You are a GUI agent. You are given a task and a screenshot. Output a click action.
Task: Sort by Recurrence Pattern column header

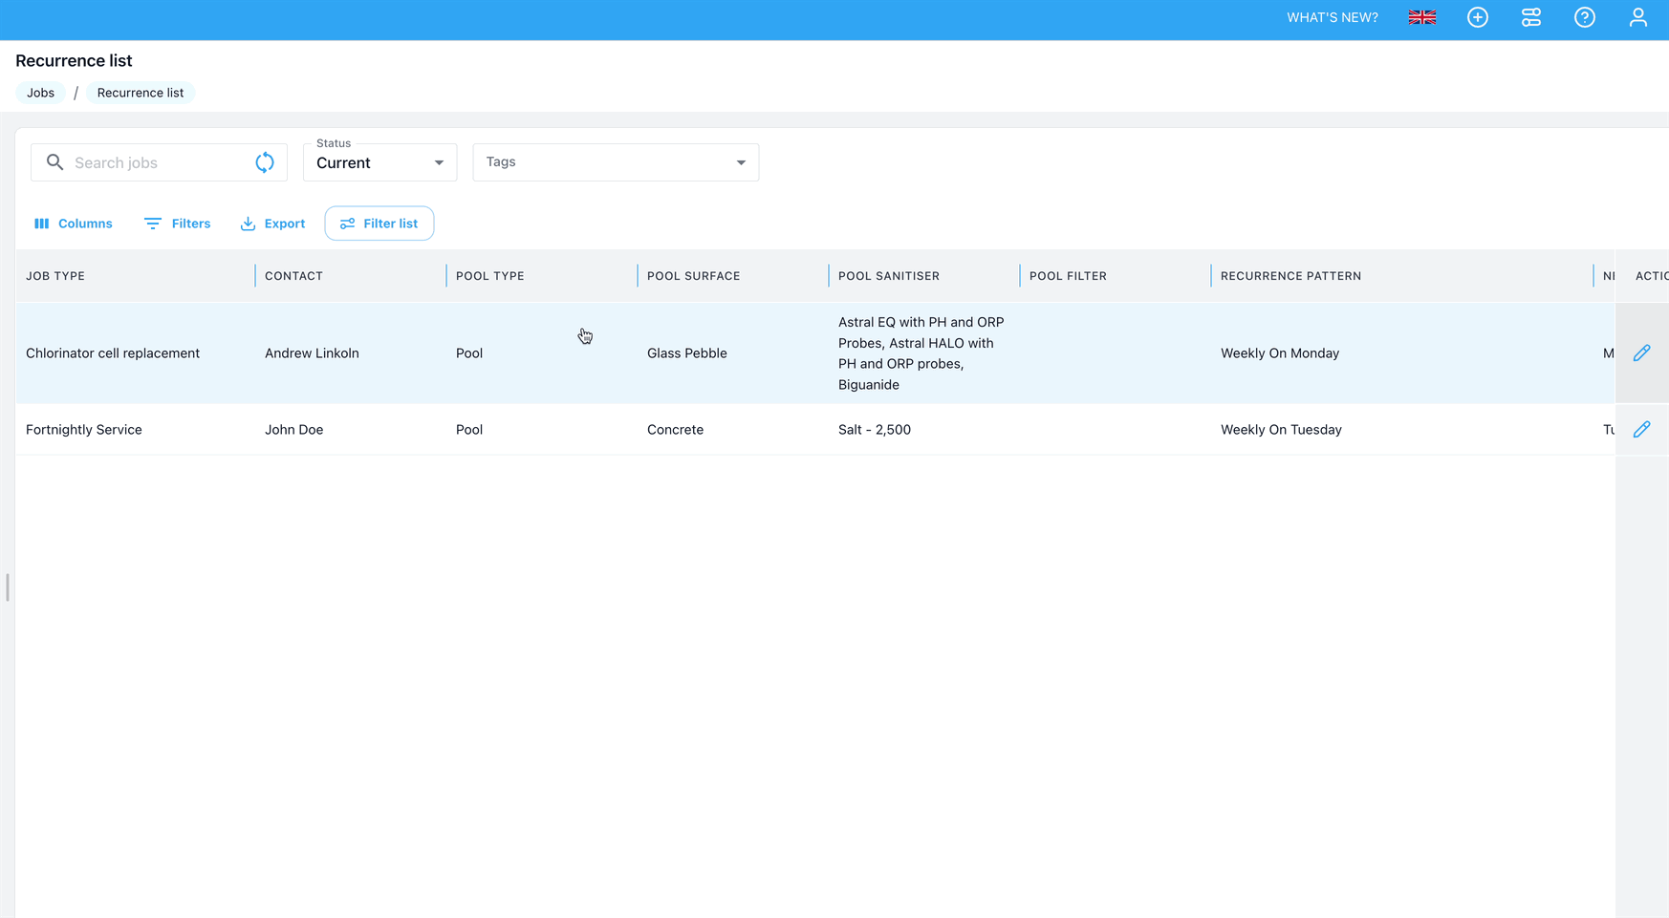[x=1290, y=276]
